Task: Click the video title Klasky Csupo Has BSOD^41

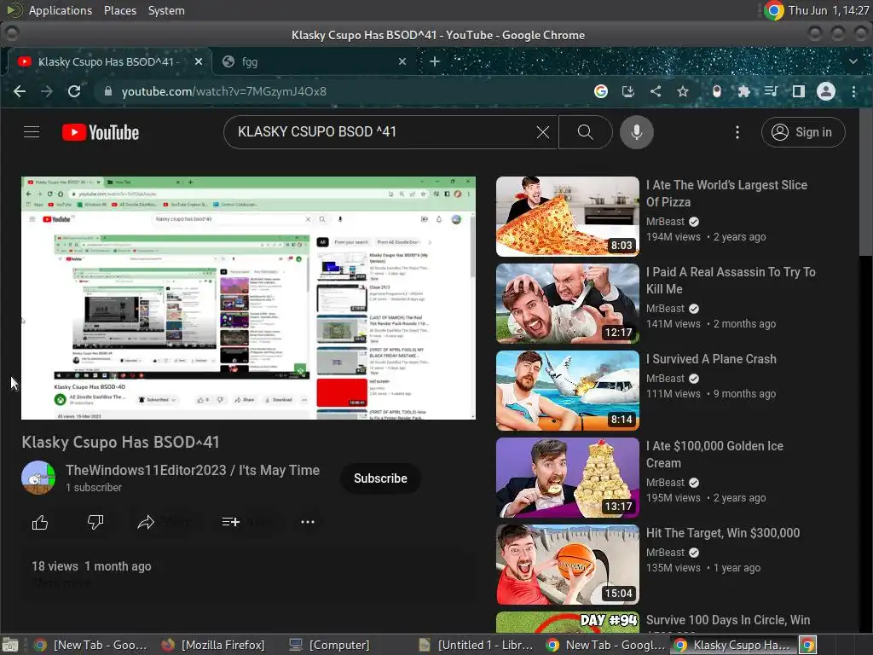Action: pyautogui.click(x=120, y=443)
